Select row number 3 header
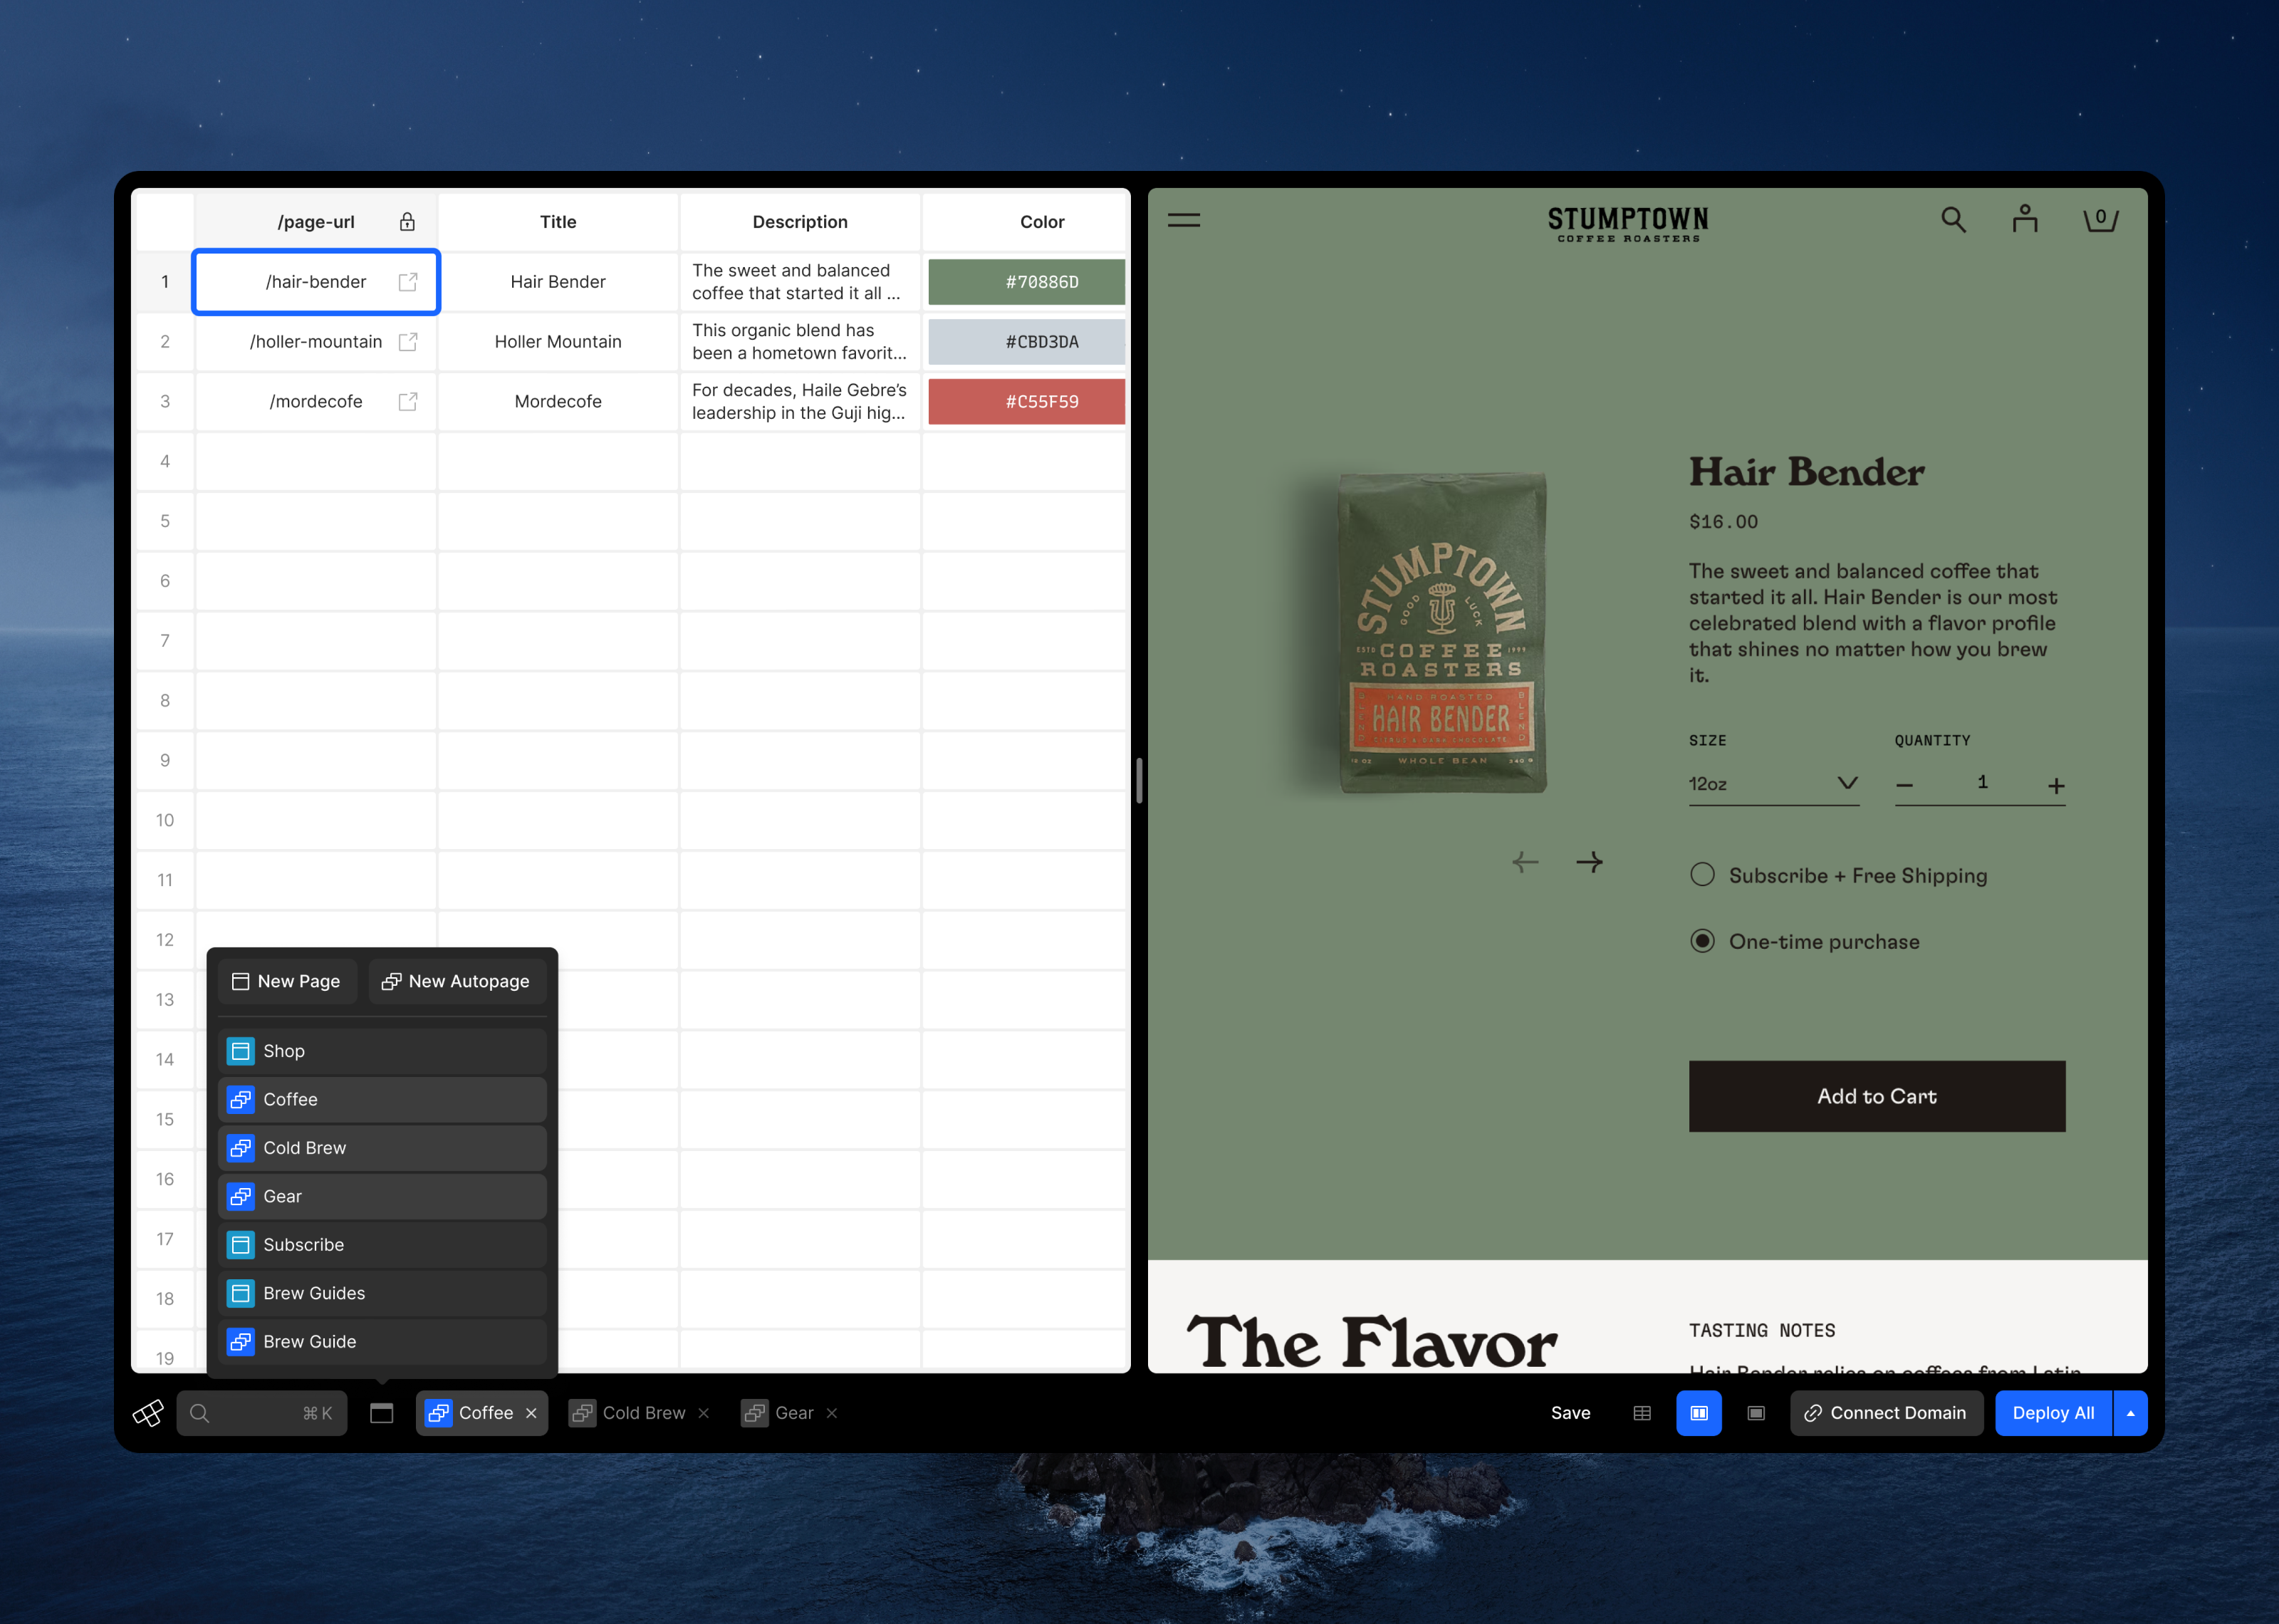This screenshot has width=2279, height=1624. [165, 402]
